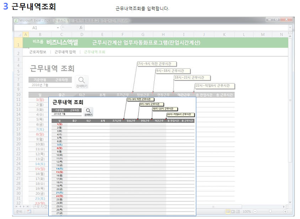The width and height of the screenshot is (300, 219).
Task: Adjust the zoom slider handle
Action: 270,212
